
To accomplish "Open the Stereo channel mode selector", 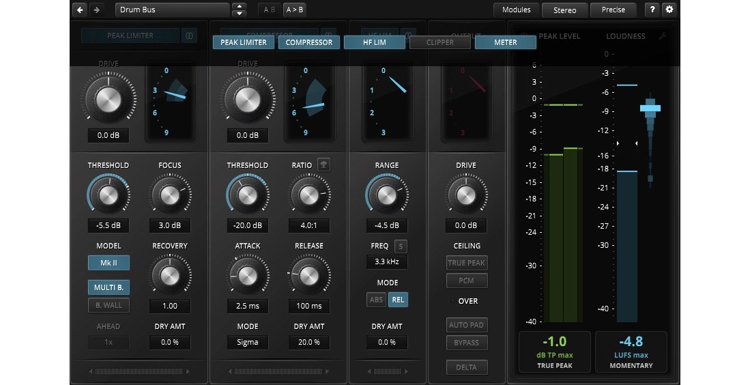I will [x=564, y=10].
